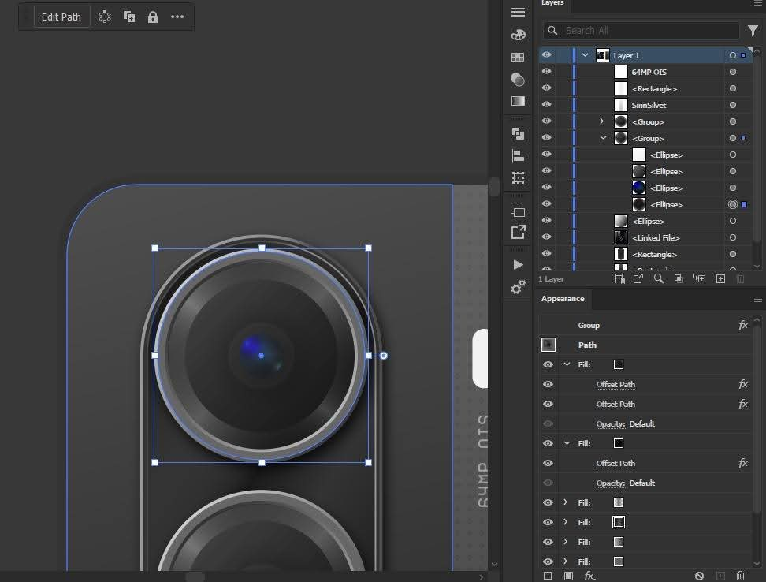
Task: Hide the first Offset Path effect
Action: [x=548, y=384]
